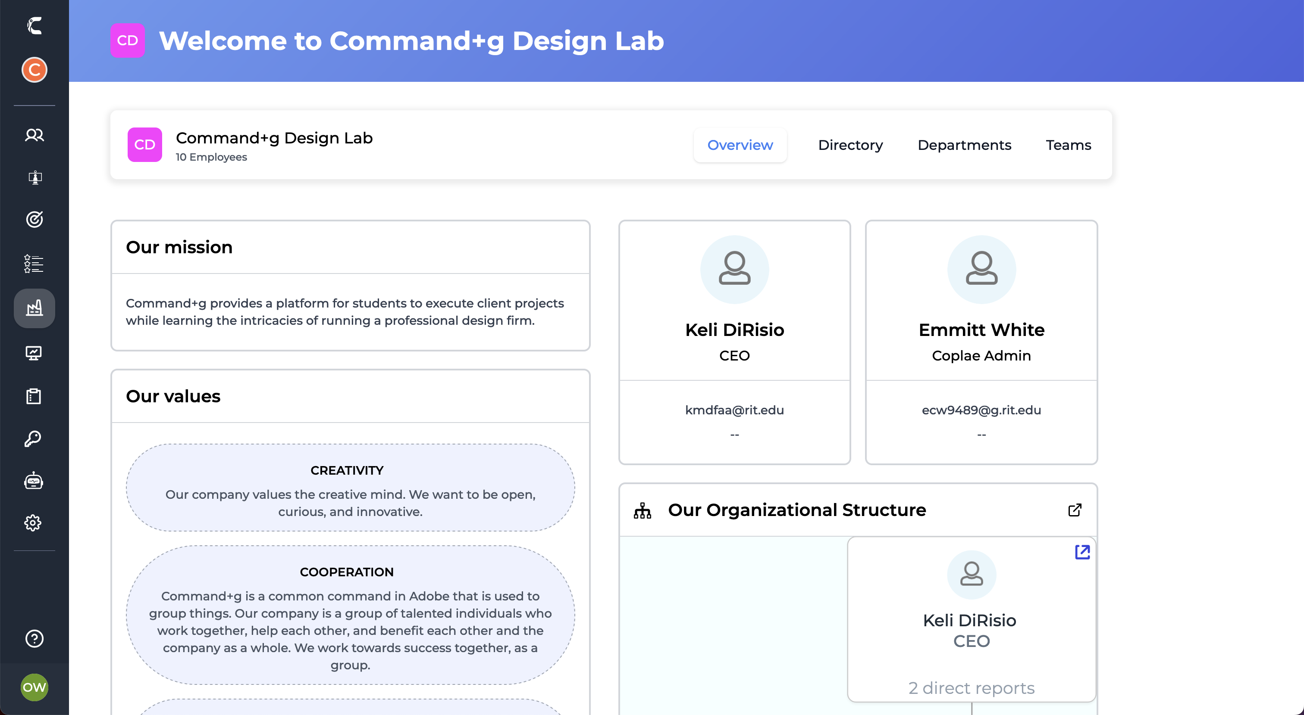Open the orange C workspace avatar

[x=34, y=69]
